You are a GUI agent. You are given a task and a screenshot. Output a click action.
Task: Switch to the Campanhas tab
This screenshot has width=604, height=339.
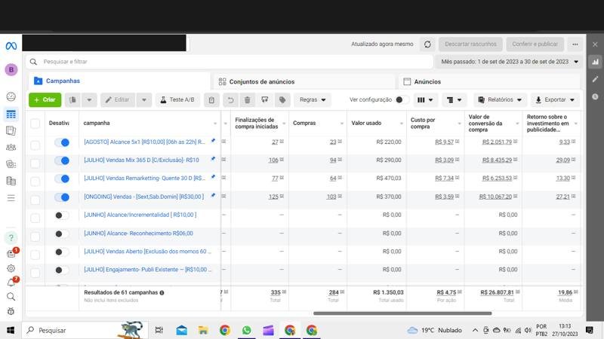coord(119,81)
